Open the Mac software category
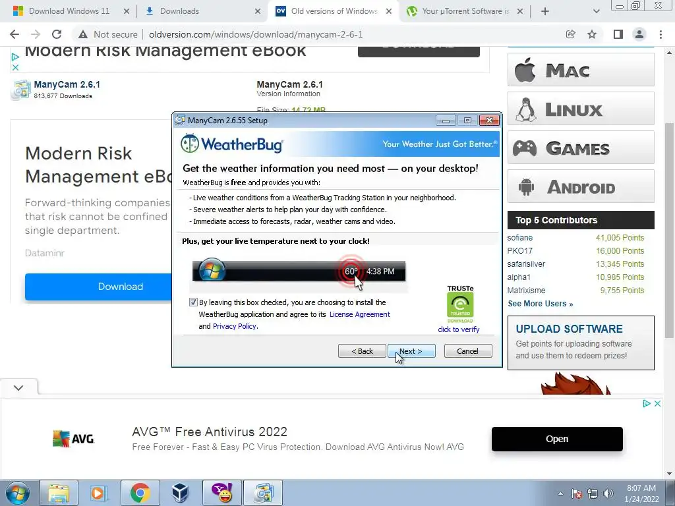 point(581,70)
